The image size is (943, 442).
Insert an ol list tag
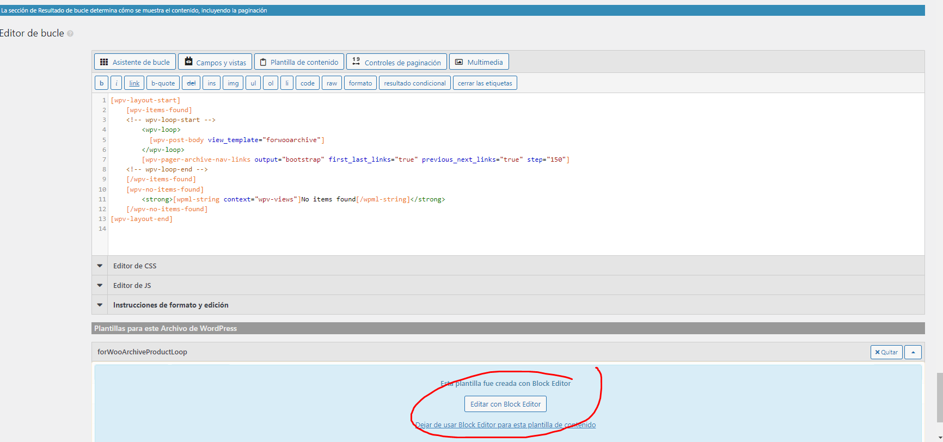[271, 83]
